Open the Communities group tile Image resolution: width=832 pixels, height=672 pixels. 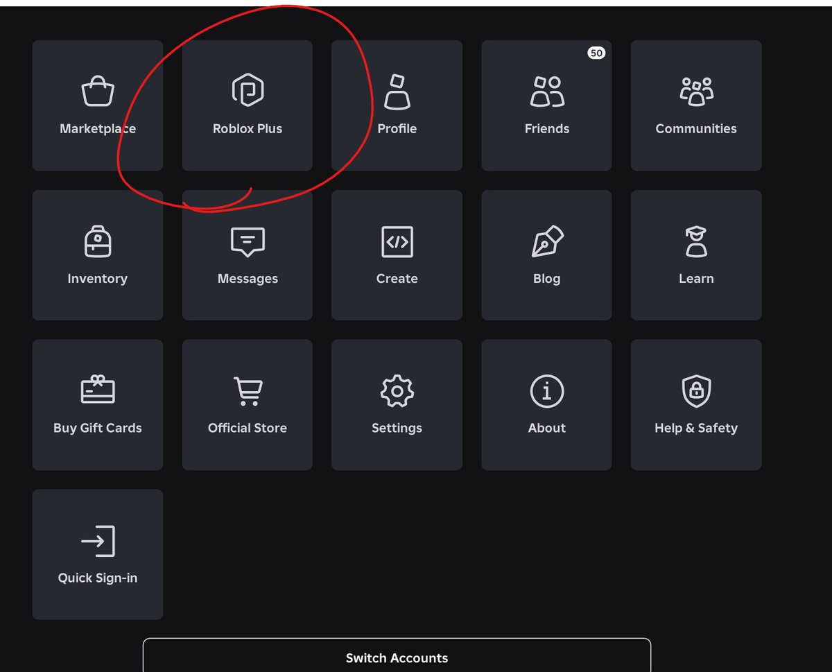click(x=696, y=105)
